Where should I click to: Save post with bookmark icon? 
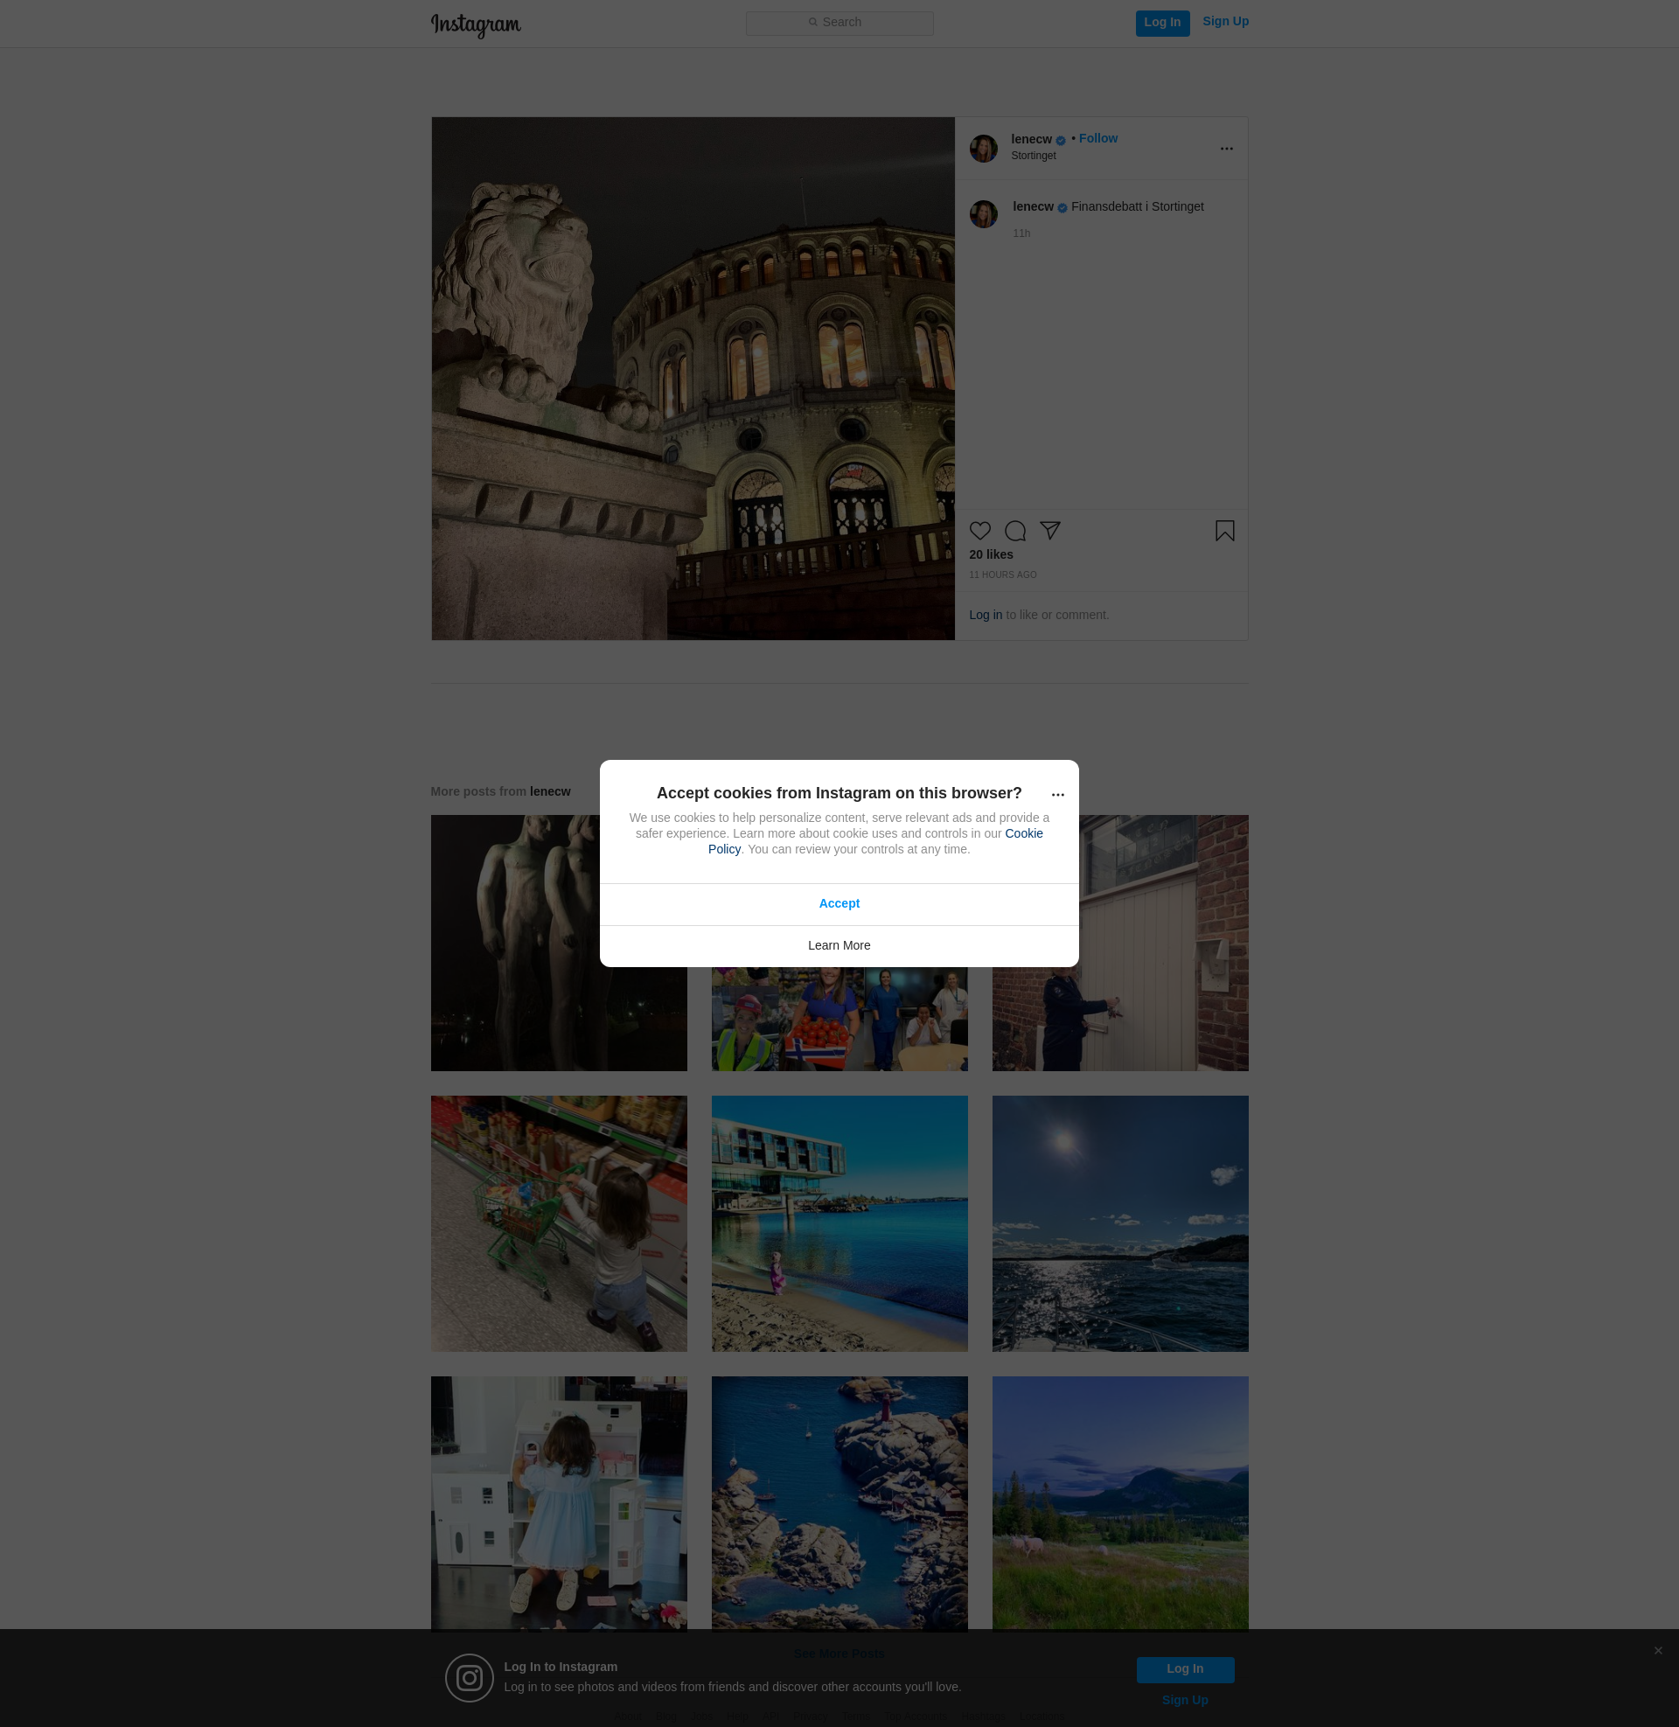(1224, 531)
